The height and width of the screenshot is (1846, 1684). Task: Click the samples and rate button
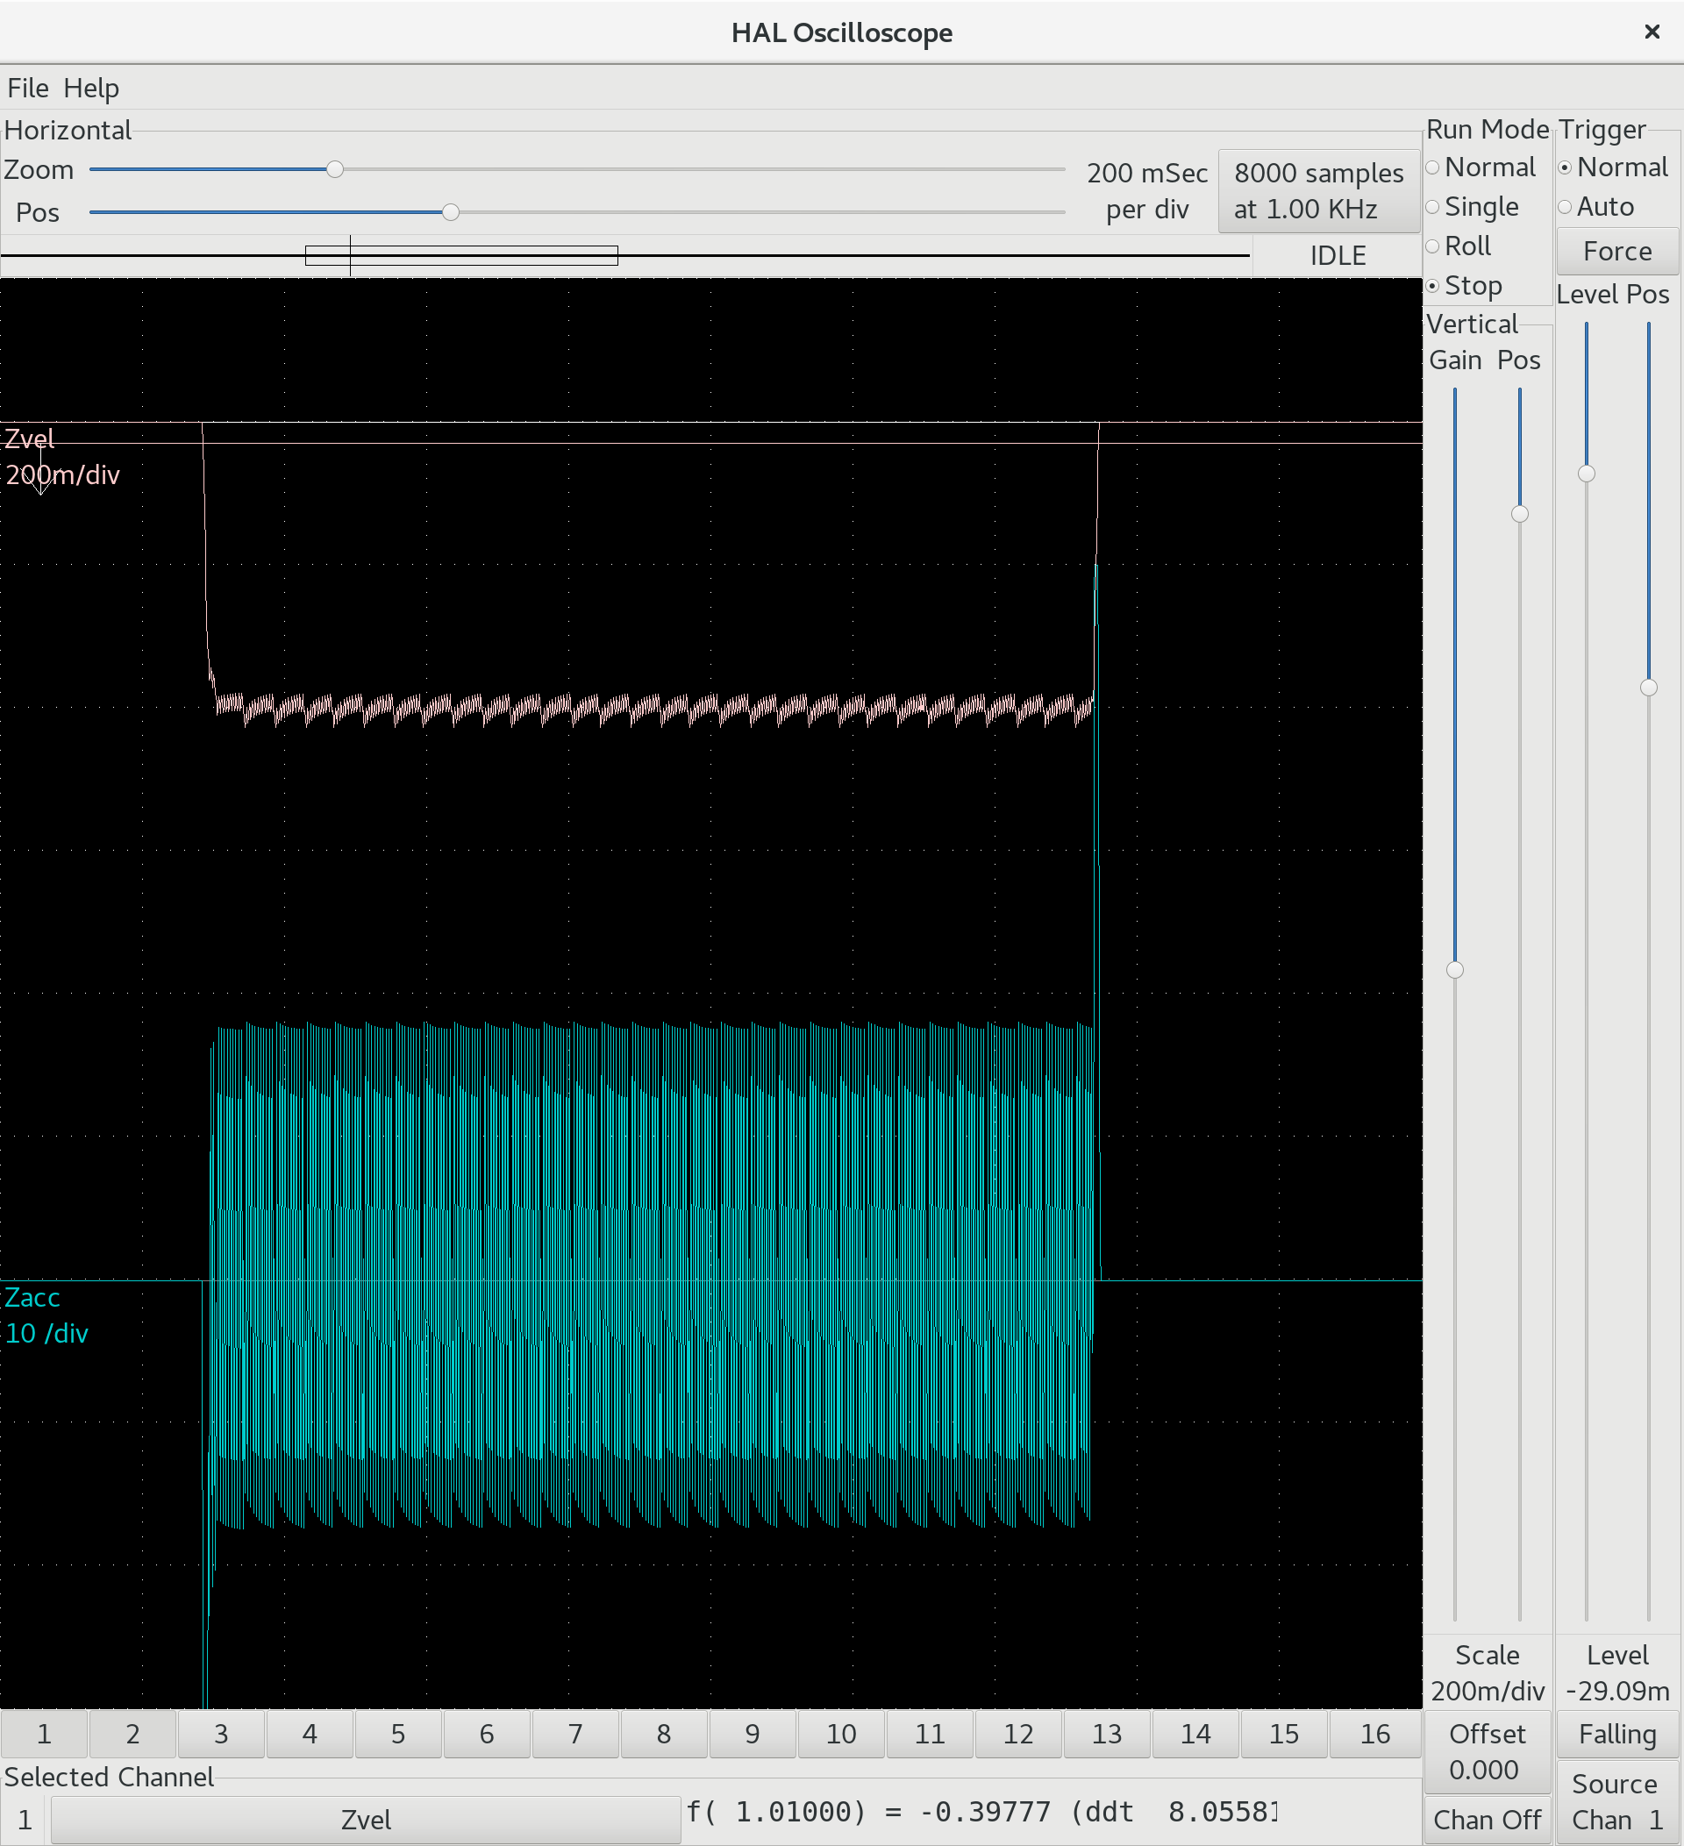(x=1317, y=190)
